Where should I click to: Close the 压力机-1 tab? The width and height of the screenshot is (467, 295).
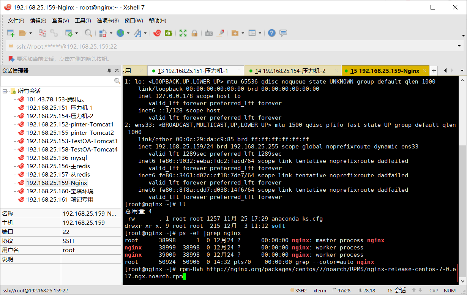click(x=239, y=71)
